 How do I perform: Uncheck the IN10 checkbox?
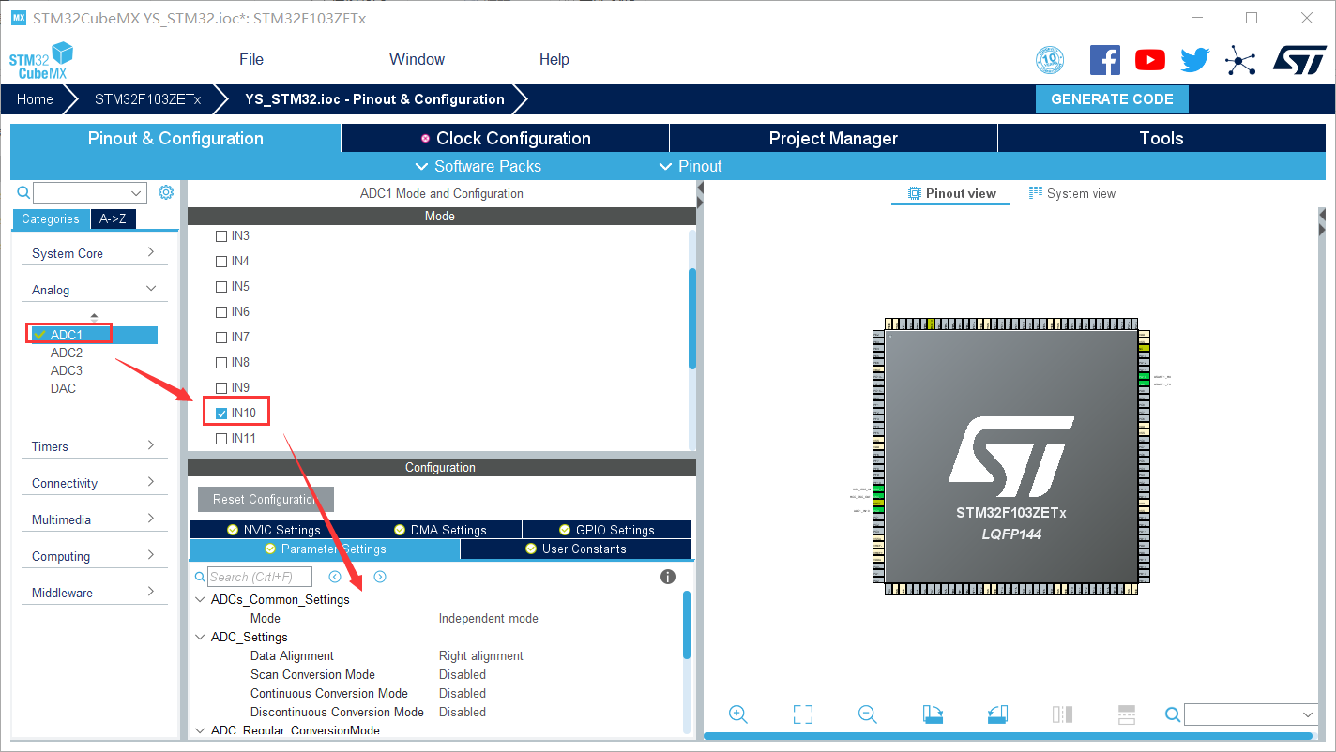click(221, 413)
